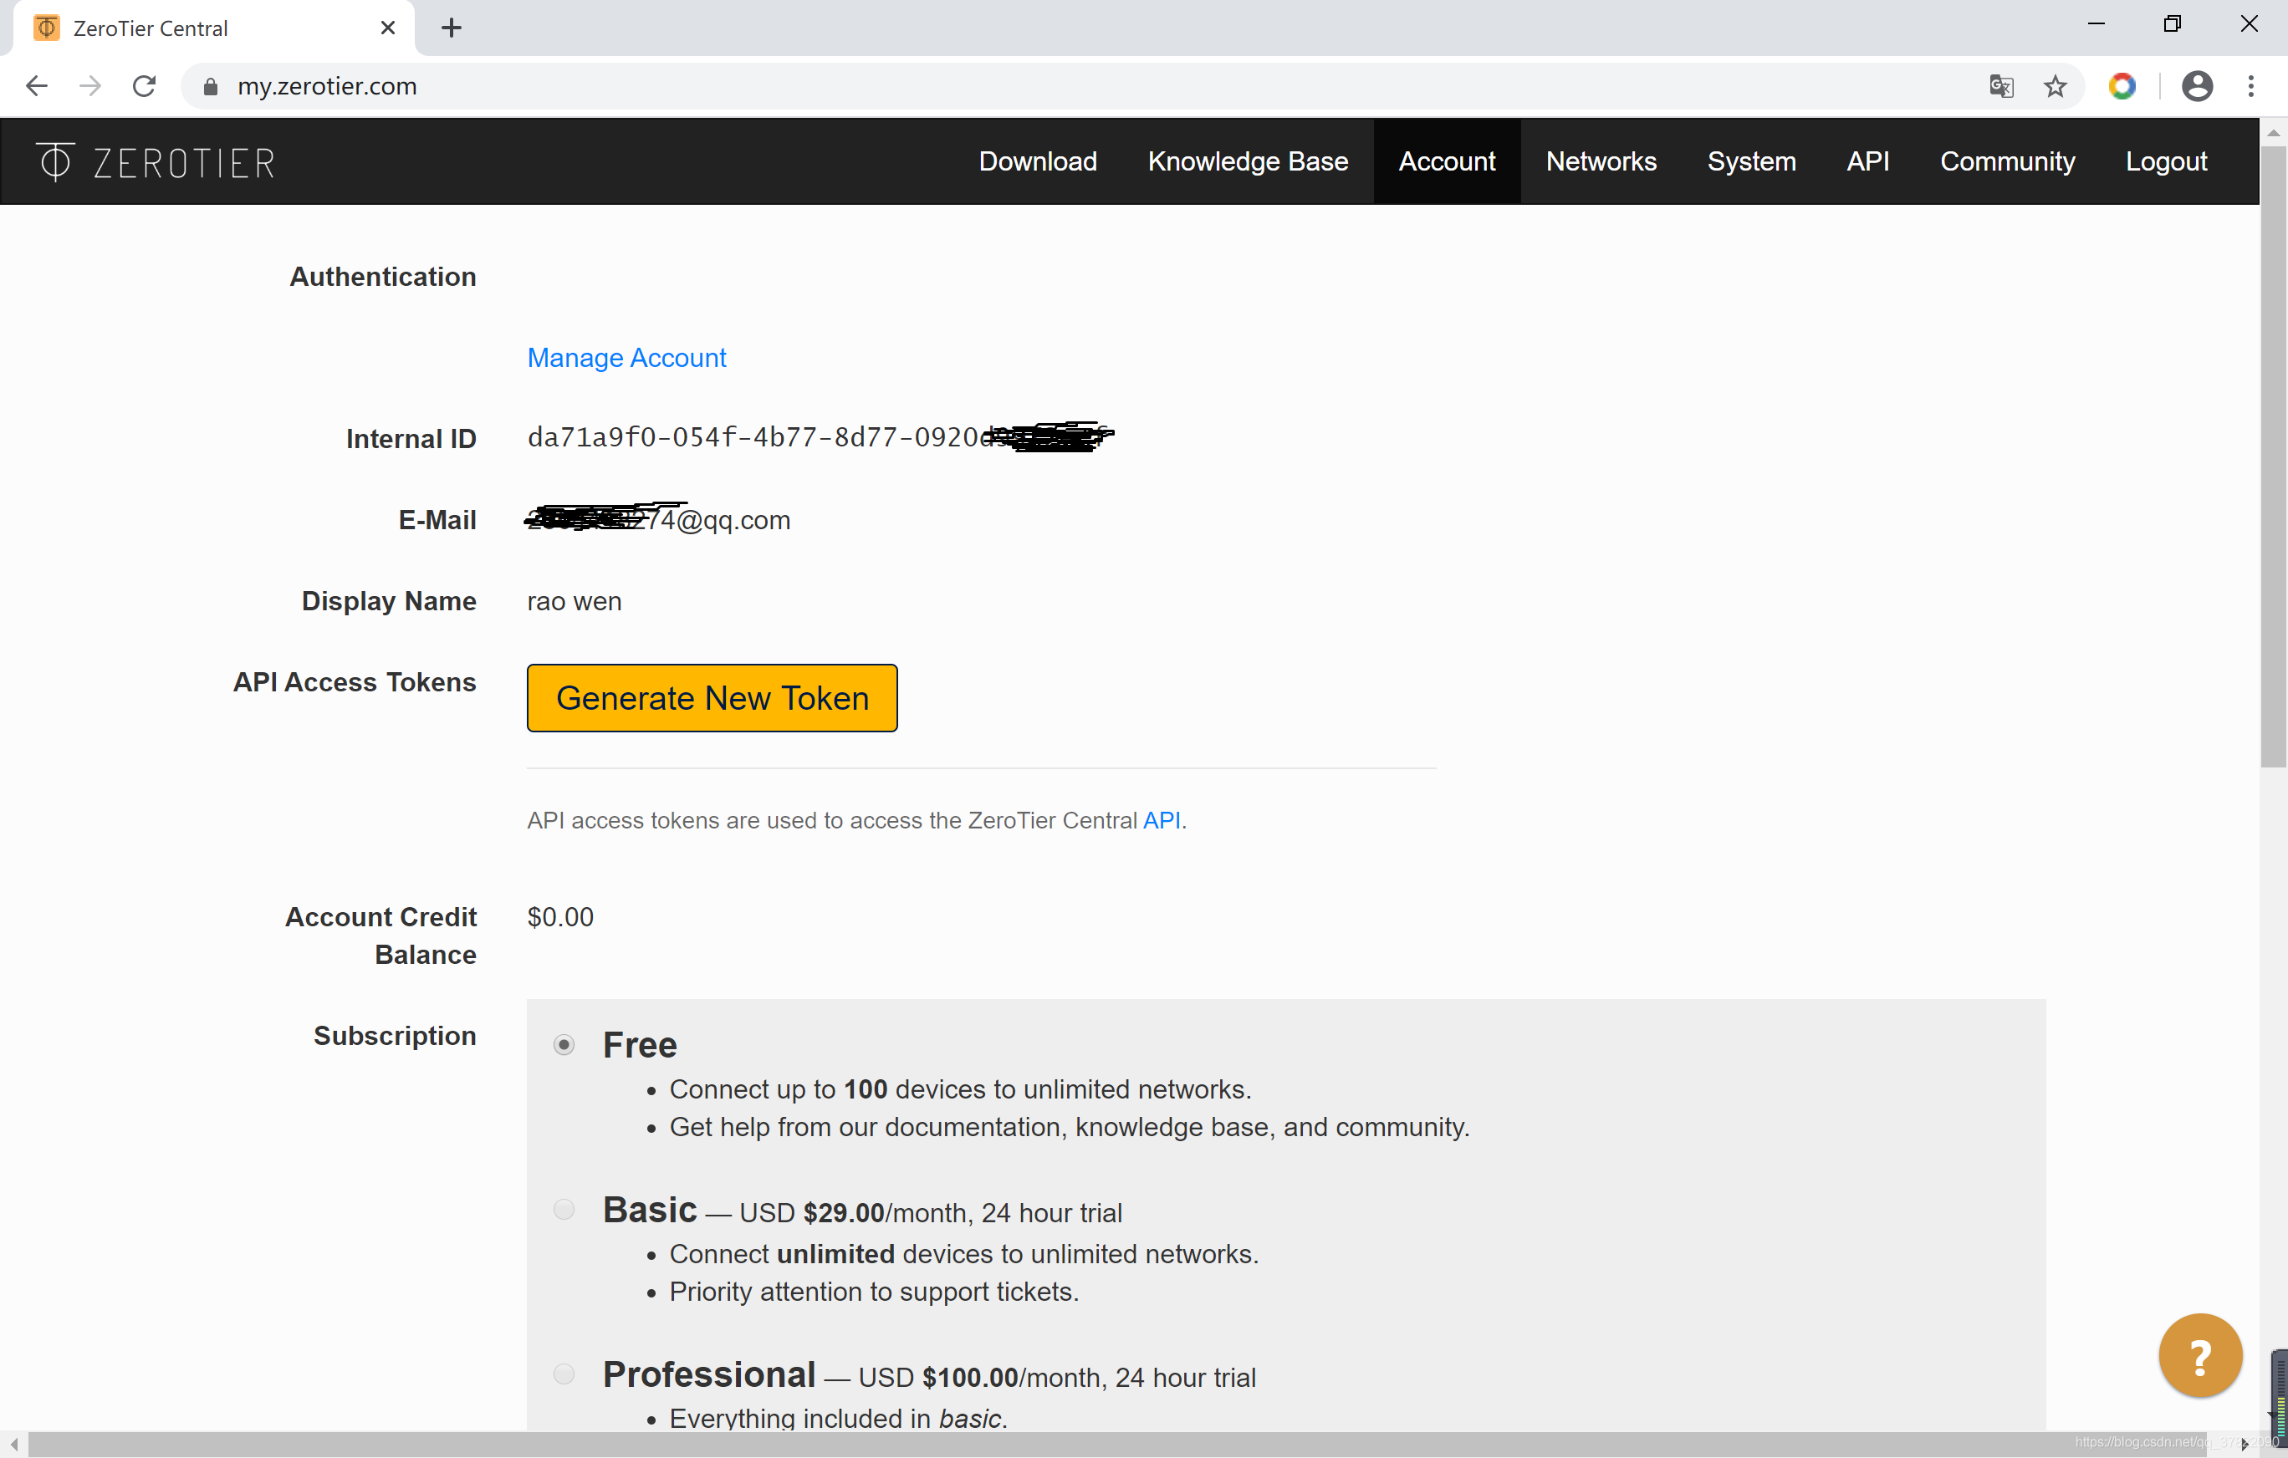Click the 'API Access Tokens' label
This screenshot has height=1458, width=2288.
355,682
